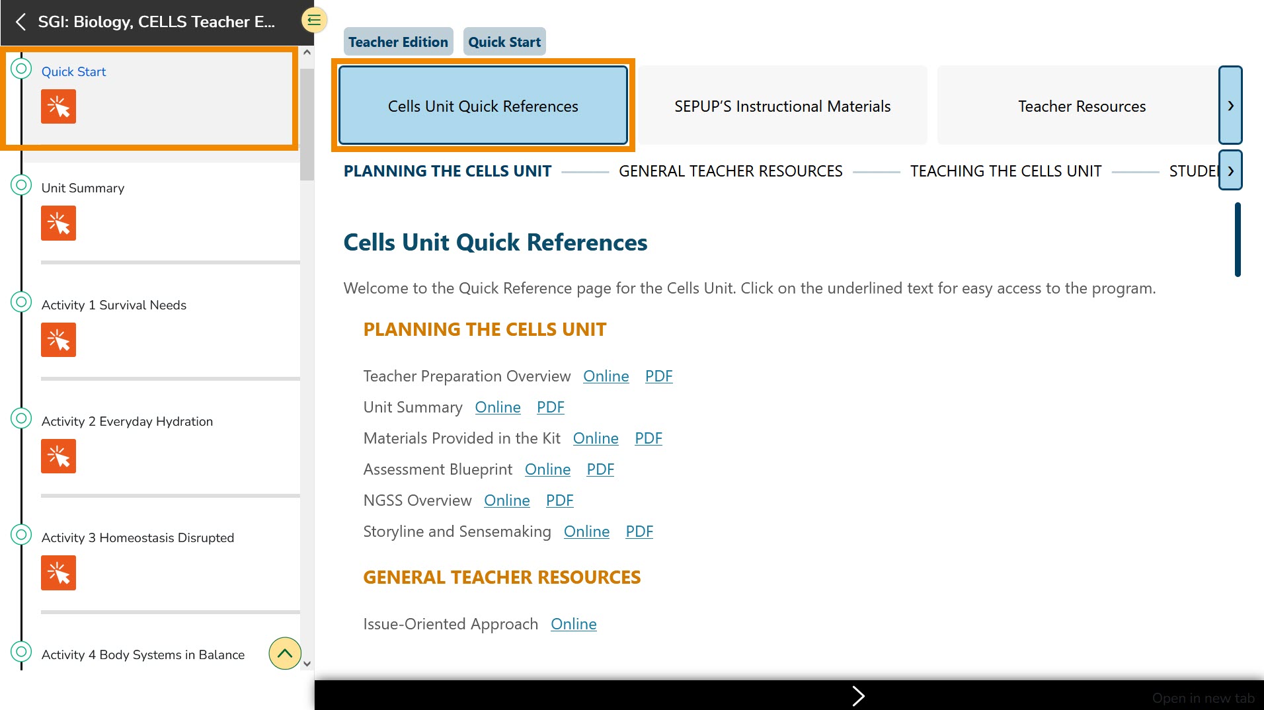
Task: Click the back arrow beside SGI: Biology title
Action: (x=20, y=21)
